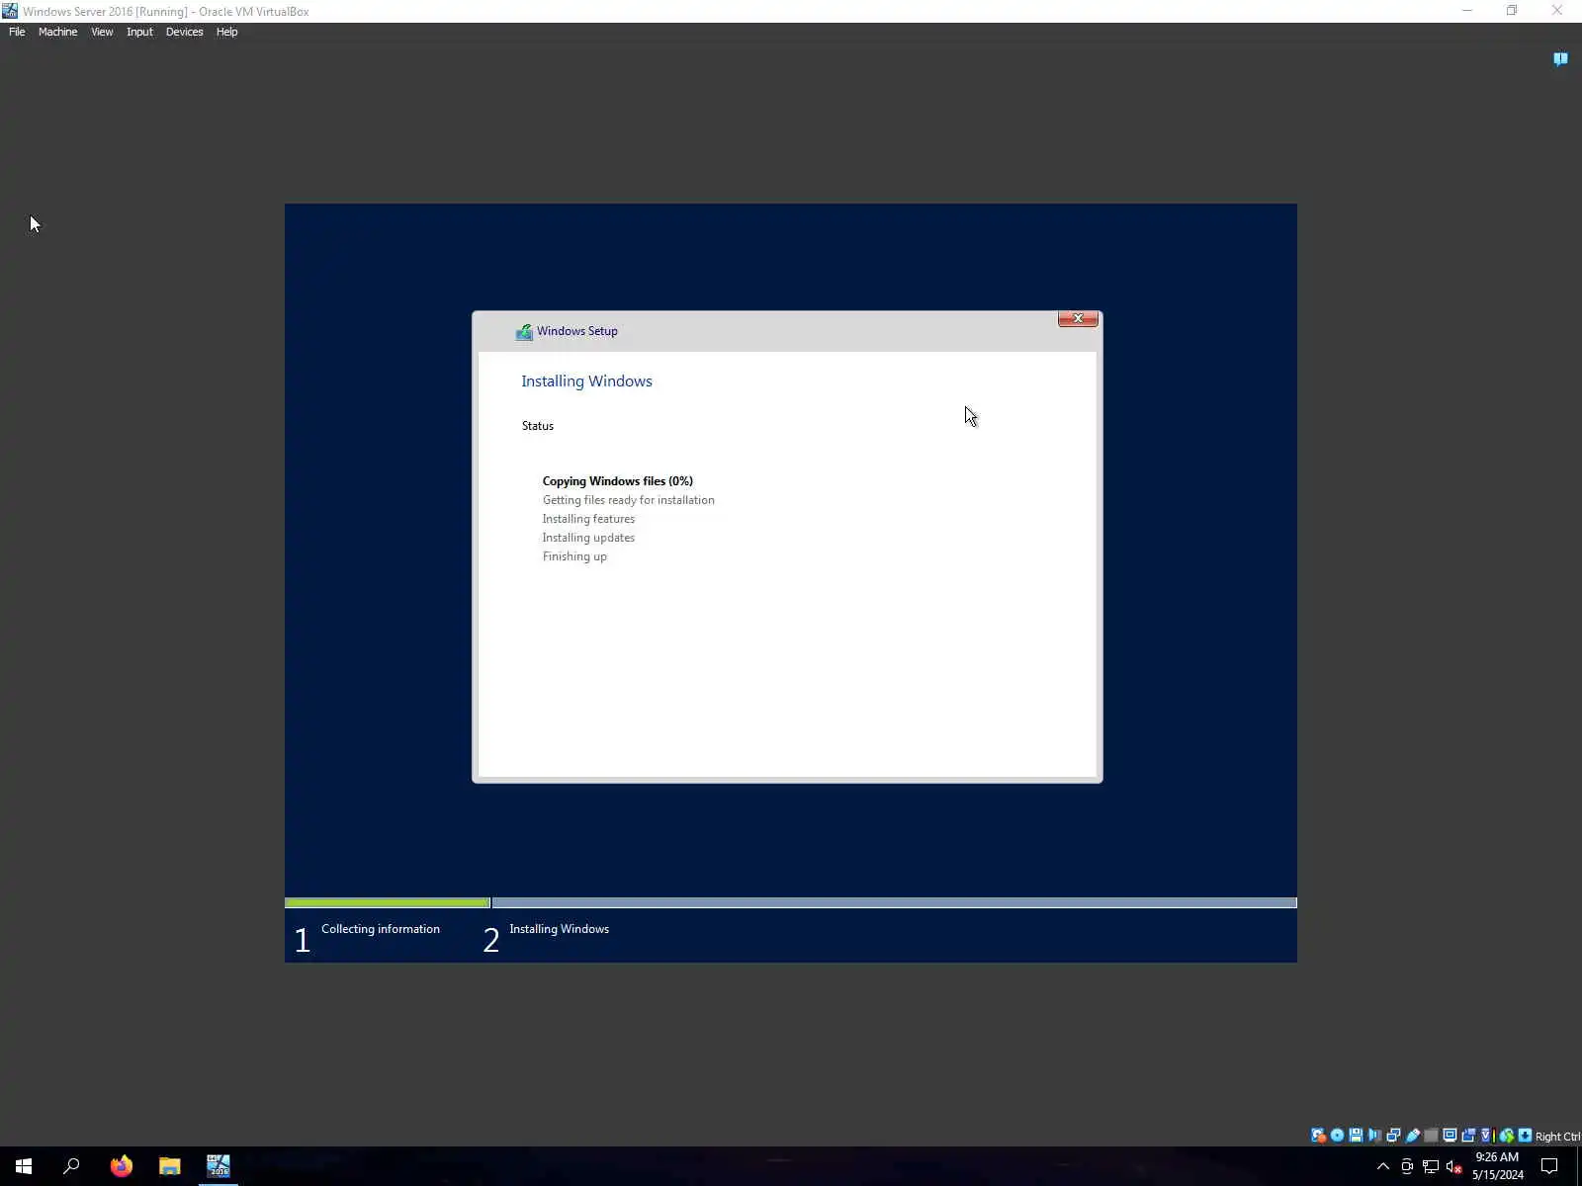Image resolution: width=1582 pixels, height=1186 pixels.
Task: Click the "Collecting information" step label
Action: tap(381, 929)
